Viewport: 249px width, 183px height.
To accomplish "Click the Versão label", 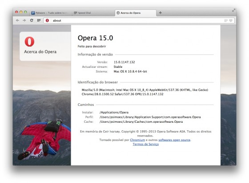I will point(102,62).
